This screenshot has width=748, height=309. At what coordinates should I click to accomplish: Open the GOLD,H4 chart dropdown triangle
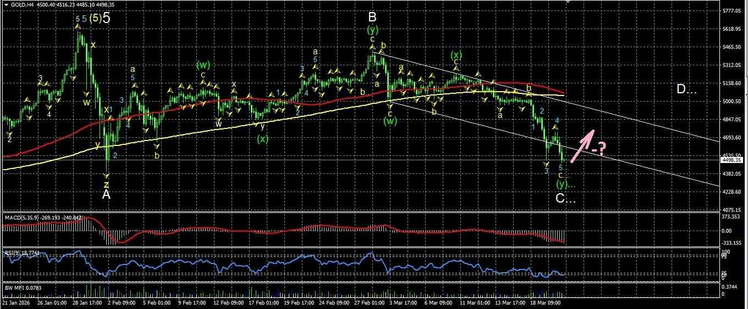click(x=6, y=5)
